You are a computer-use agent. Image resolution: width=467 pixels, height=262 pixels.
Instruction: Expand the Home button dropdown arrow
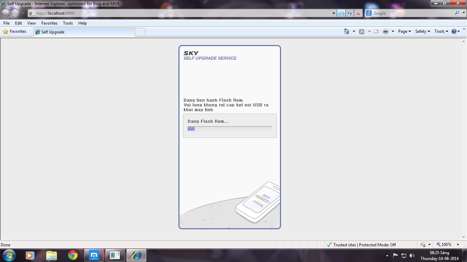click(x=354, y=31)
